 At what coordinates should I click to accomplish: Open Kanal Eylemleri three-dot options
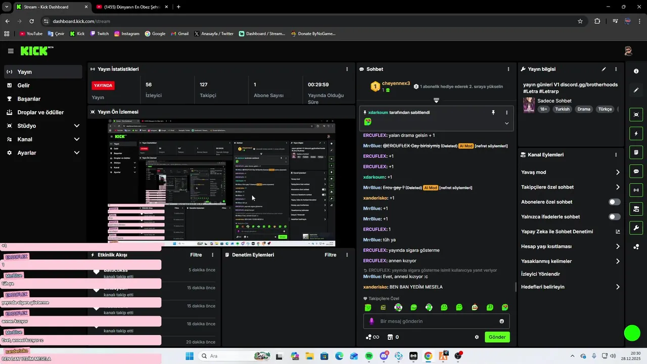(616, 155)
